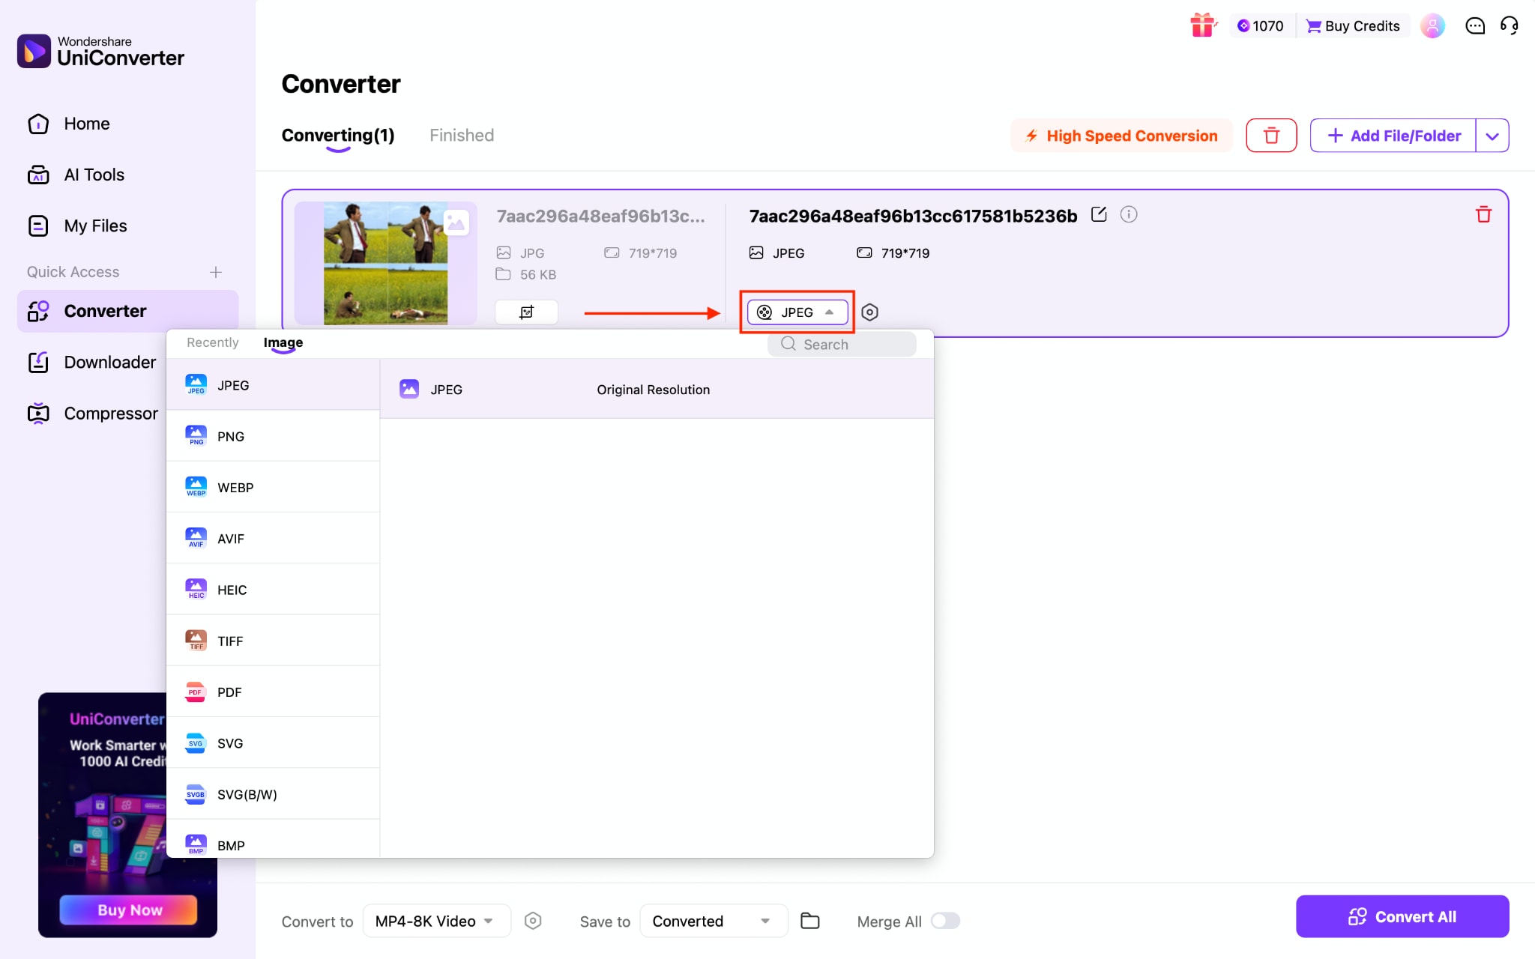Switch to the Finished tab
The height and width of the screenshot is (959, 1535).
click(461, 135)
